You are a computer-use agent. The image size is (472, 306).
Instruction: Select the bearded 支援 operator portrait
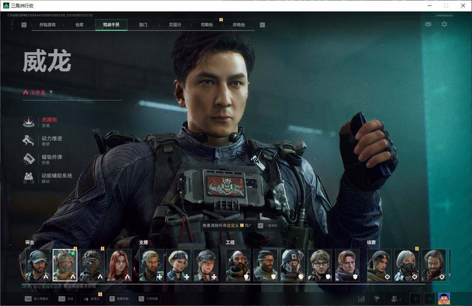coord(151,265)
